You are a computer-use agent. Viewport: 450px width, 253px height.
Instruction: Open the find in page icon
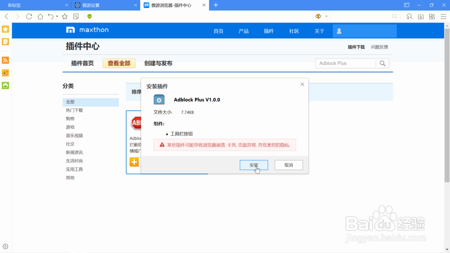click(x=409, y=16)
